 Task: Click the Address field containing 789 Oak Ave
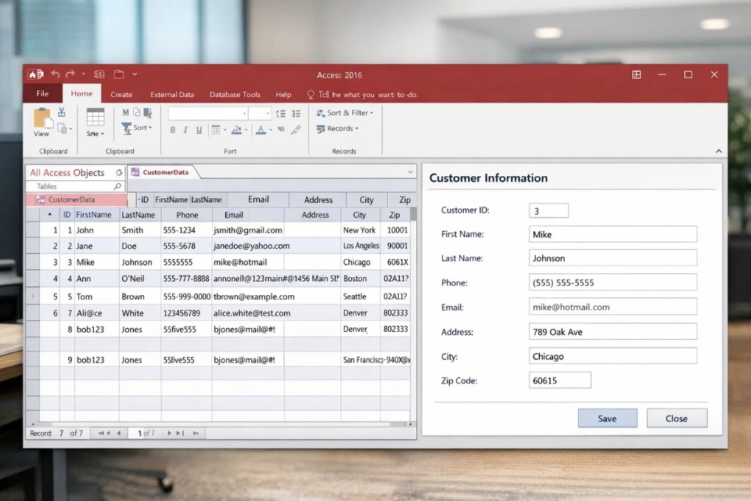[613, 332]
